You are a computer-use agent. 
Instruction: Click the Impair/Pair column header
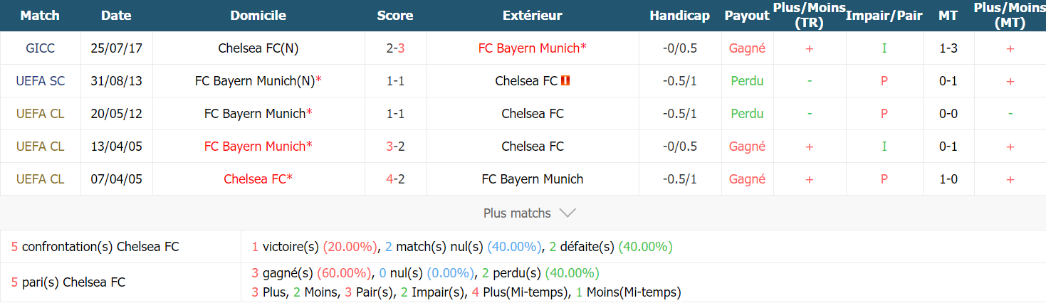pos(884,16)
